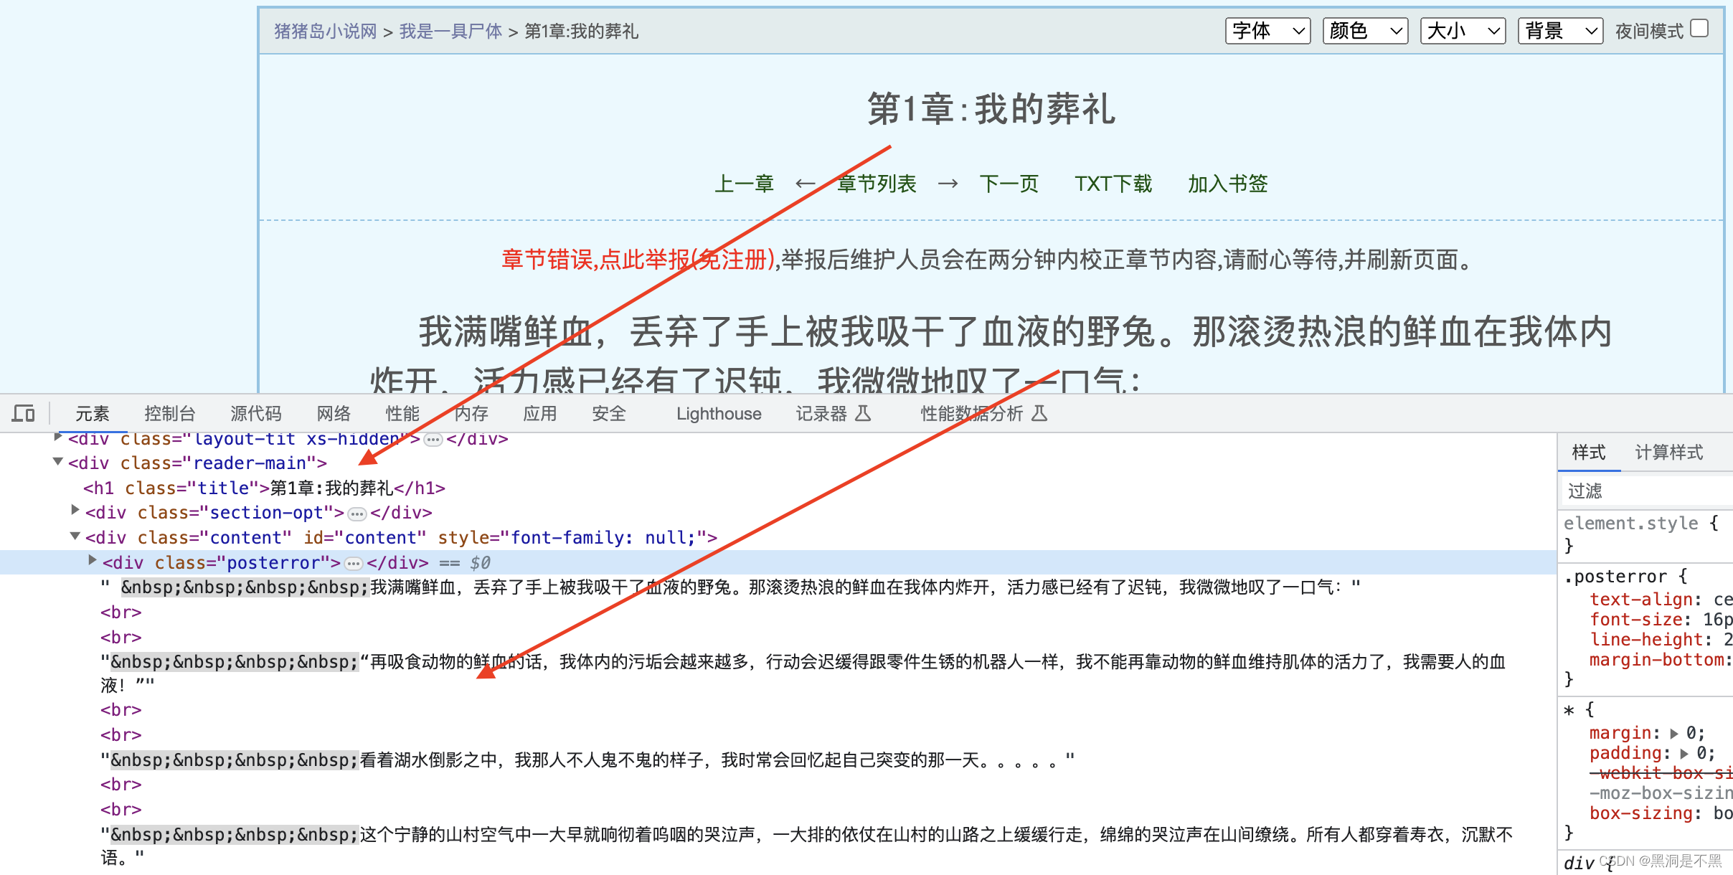Open the 背景 dropdown

(x=1561, y=31)
